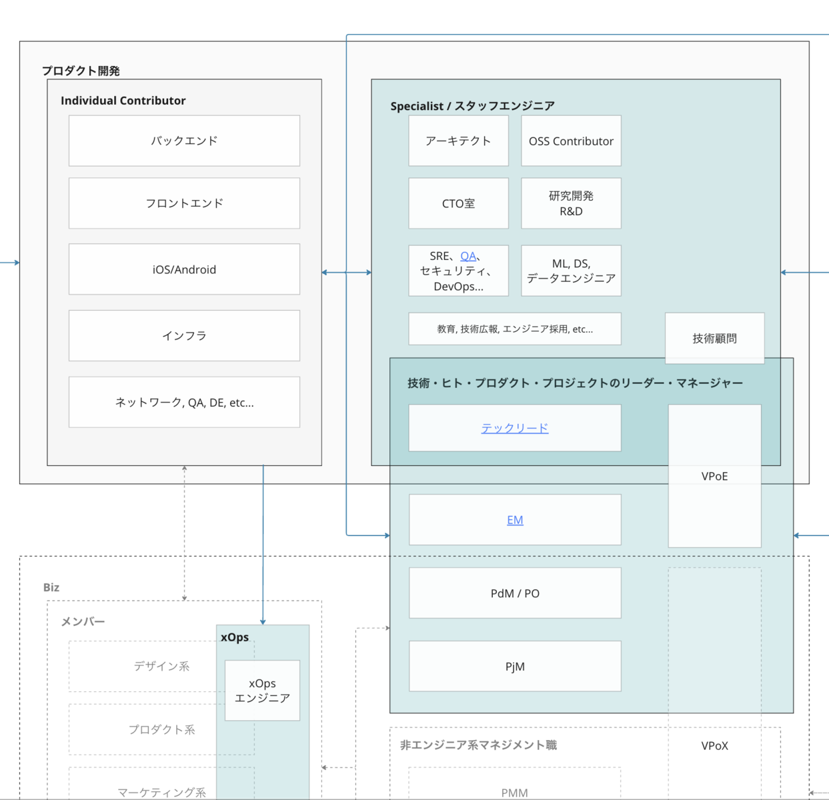Select the フロントエンド box
The width and height of the screenshot is (829, 800).
(184, 203)
